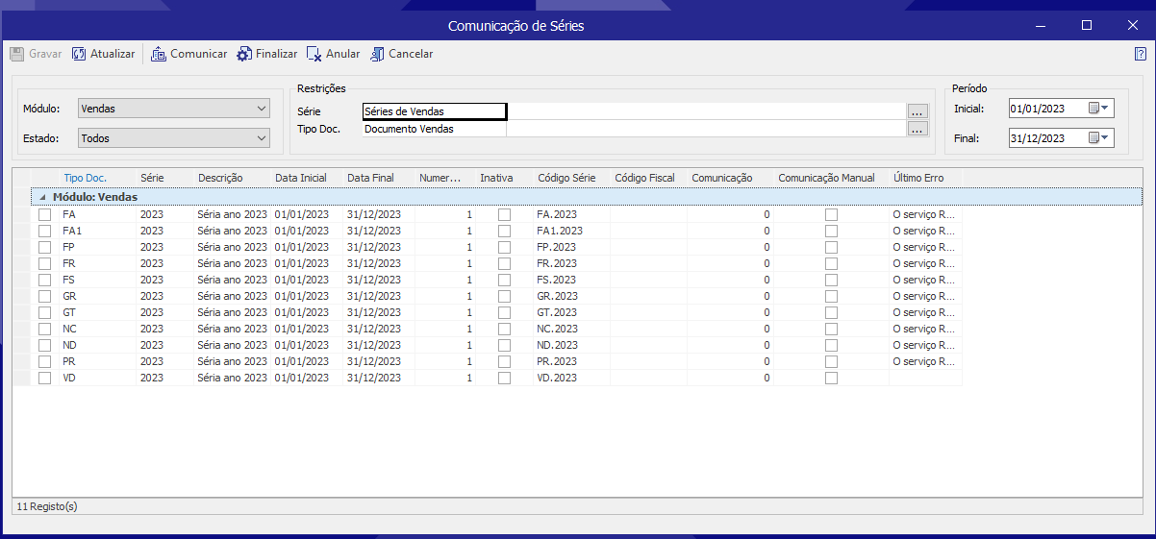Click the Tipo Doc. browse ellipsis button
The width and height of the screenshot is (1156, 539).
pyautogui.click(x=917, y=129)
